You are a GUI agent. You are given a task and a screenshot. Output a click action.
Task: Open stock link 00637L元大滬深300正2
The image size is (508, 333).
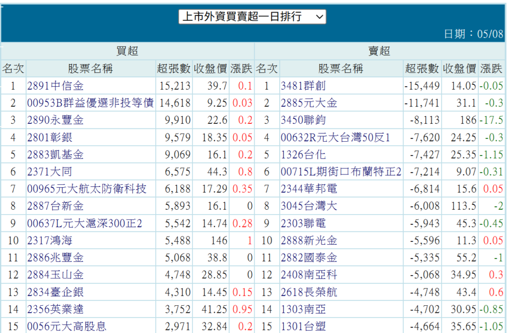[84, 223]
